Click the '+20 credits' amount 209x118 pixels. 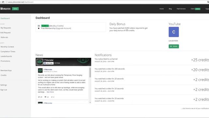pos(200,70)
